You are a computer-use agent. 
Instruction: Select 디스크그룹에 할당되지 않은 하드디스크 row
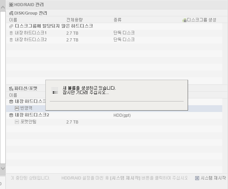pos(114,26)
